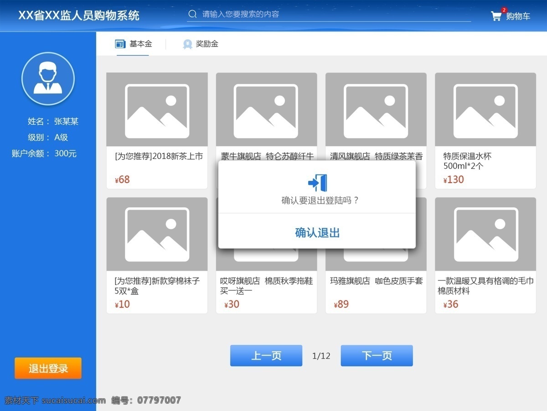Select the 特质保温水杯 500ml*2个 title
The width and height of the screenshot is (547, 411).
[x=467, y=161]
